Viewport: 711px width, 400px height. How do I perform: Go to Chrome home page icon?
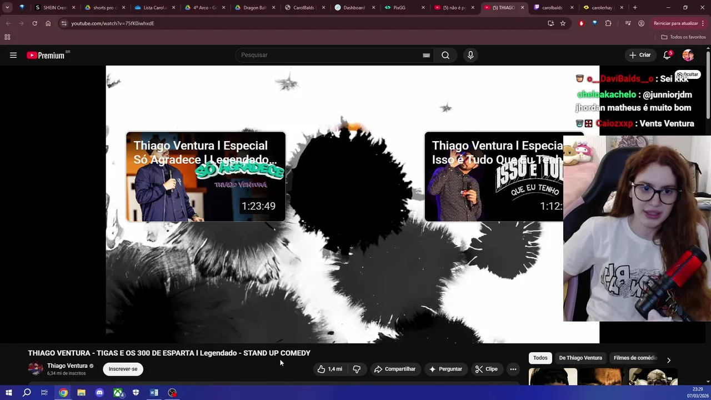click(48, 23)
